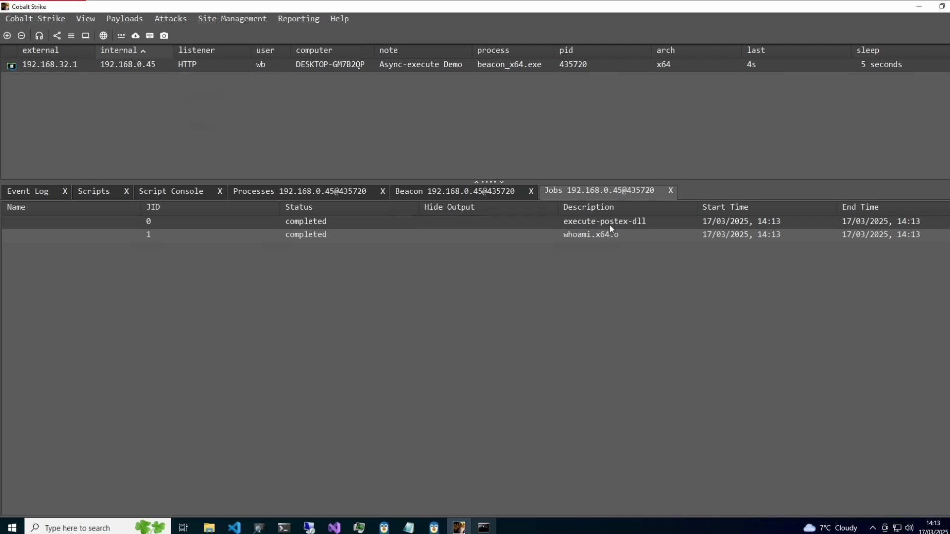Open downloads via cloud download icon
The width and height of the screenshot is (950, 534).
point(136,36)
